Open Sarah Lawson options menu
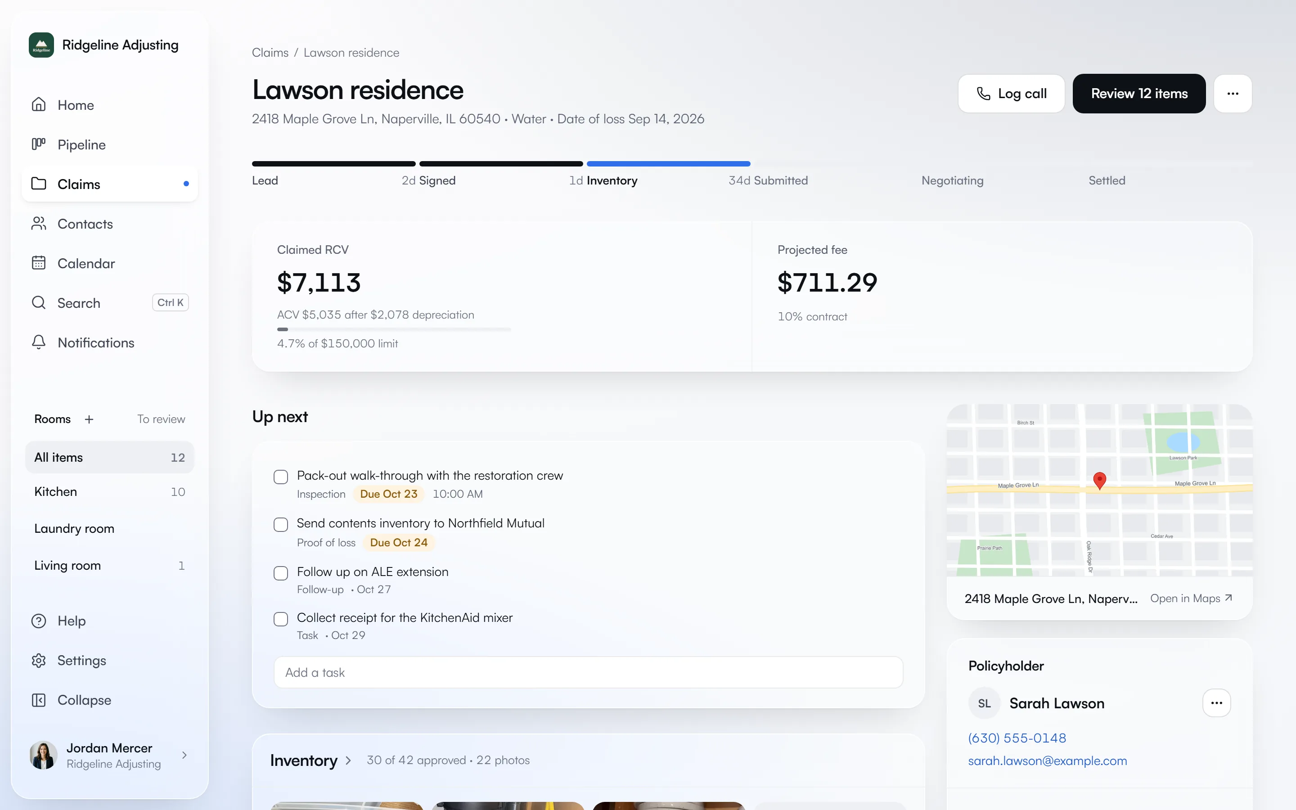The width and height of the screenshot is (1296, 810). click(1216, 703)
